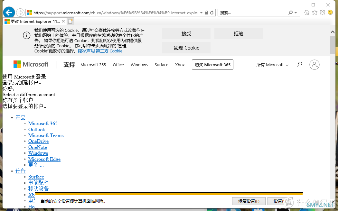Open Microsoft 365 in top navigation
Image resolution: width=338 pixels, height=211 pixels.
(93, 65)
